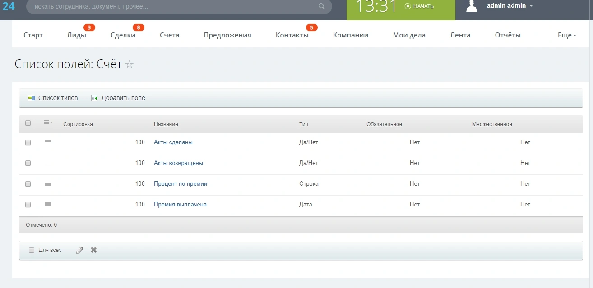Open the Компании tab
The image size is (593, 288).
pyautogui.click(x=351, y=35)
